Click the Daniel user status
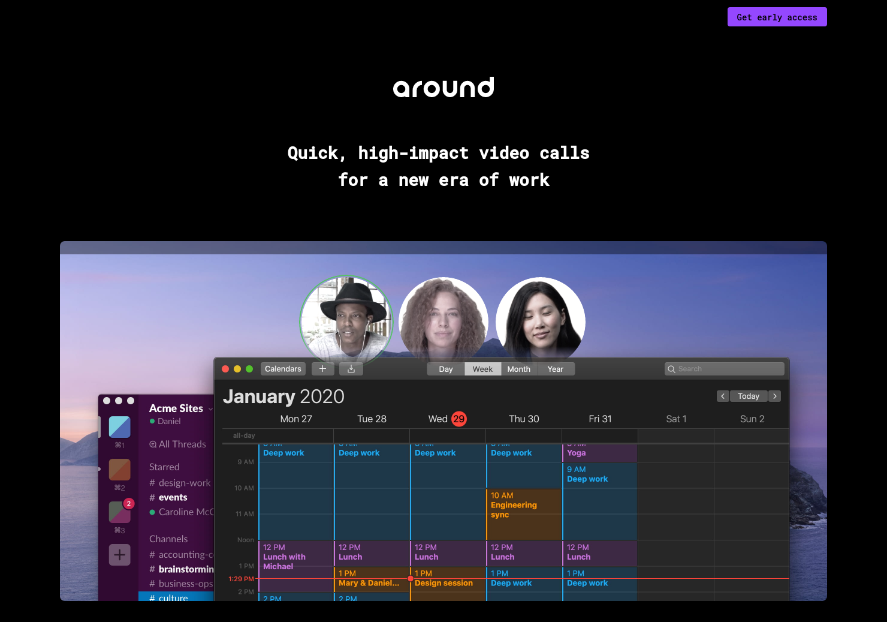The height and width of the screenshot is (622, 887). tap(165, 422)
